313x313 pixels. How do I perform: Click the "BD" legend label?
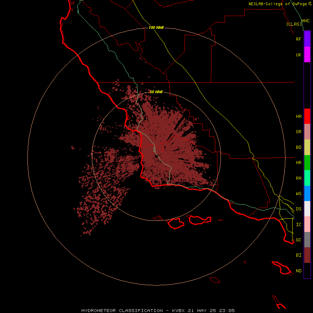[x=298, y=147]
